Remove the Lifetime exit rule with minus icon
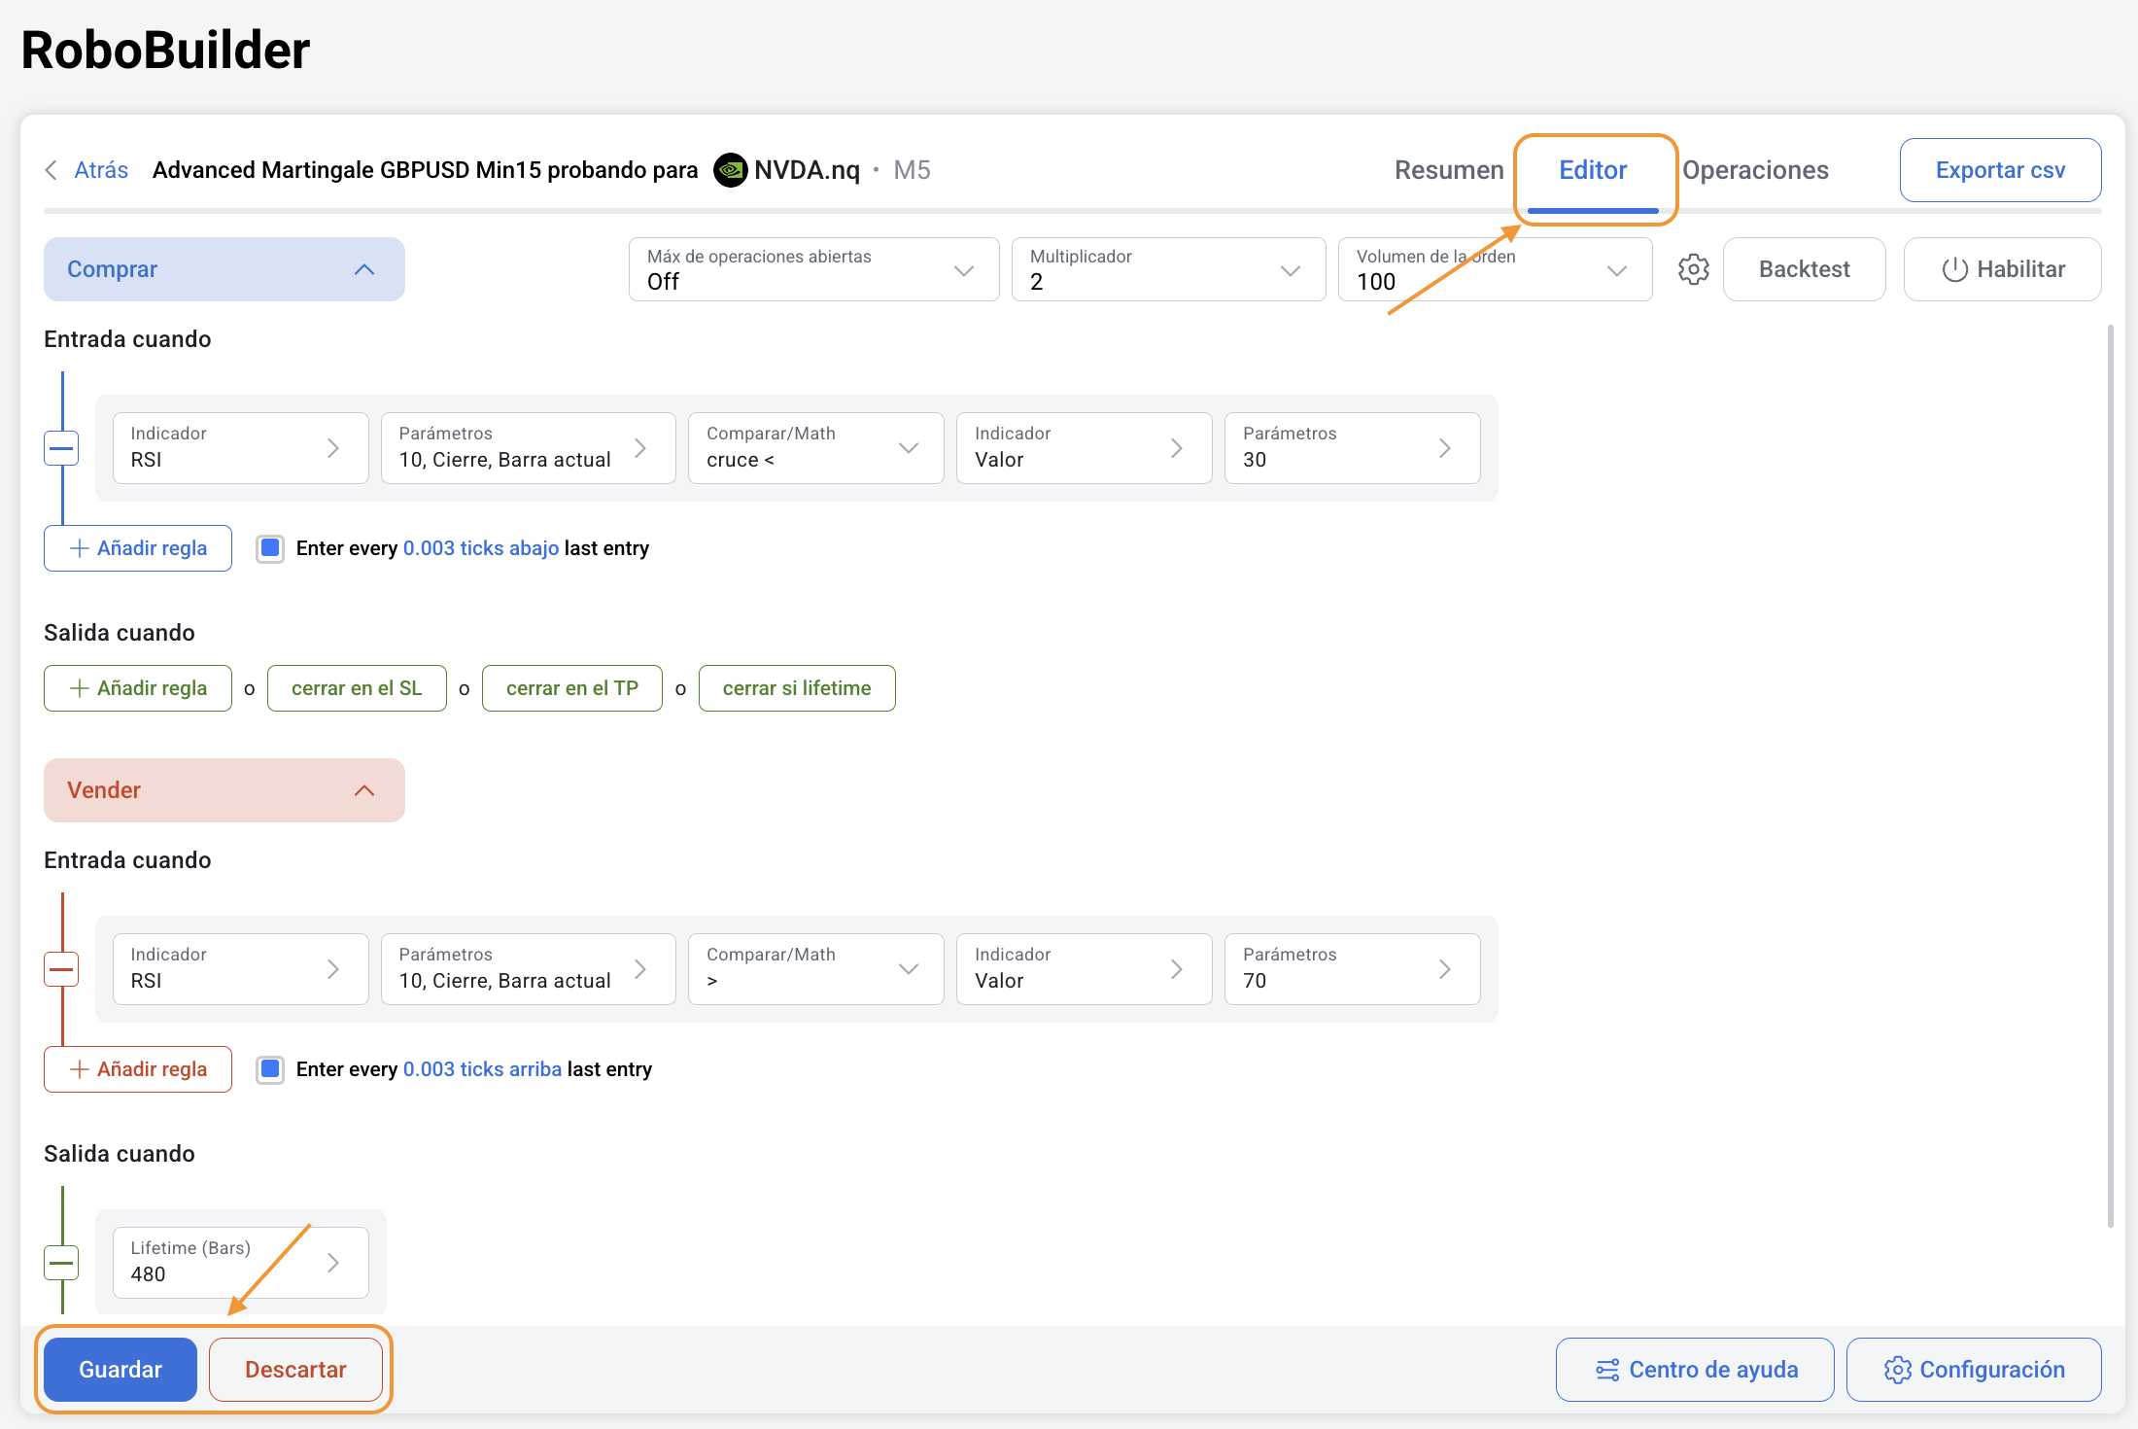 (x=62, y=1263)
